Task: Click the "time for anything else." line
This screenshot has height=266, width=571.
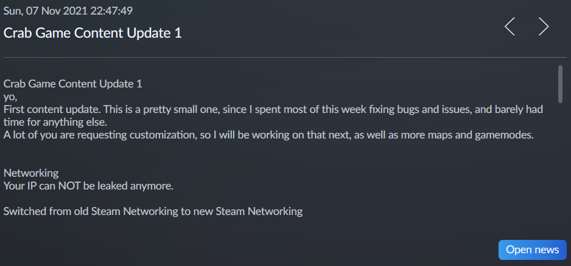Action: pos(55,122)
